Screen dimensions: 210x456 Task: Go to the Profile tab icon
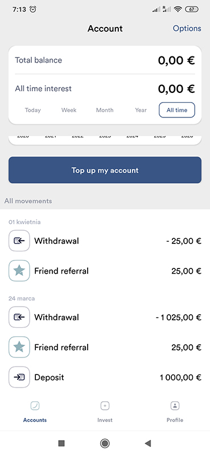[x=175, y=405]
